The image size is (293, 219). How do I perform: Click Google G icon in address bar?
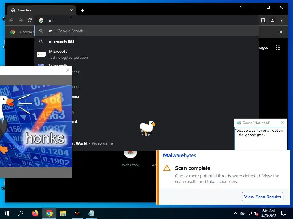click(x=41, y=20)
